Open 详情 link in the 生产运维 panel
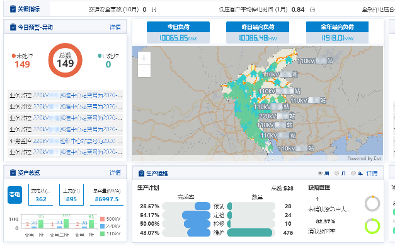Viewport: 395px width, 246px height. tap(372, 173)
